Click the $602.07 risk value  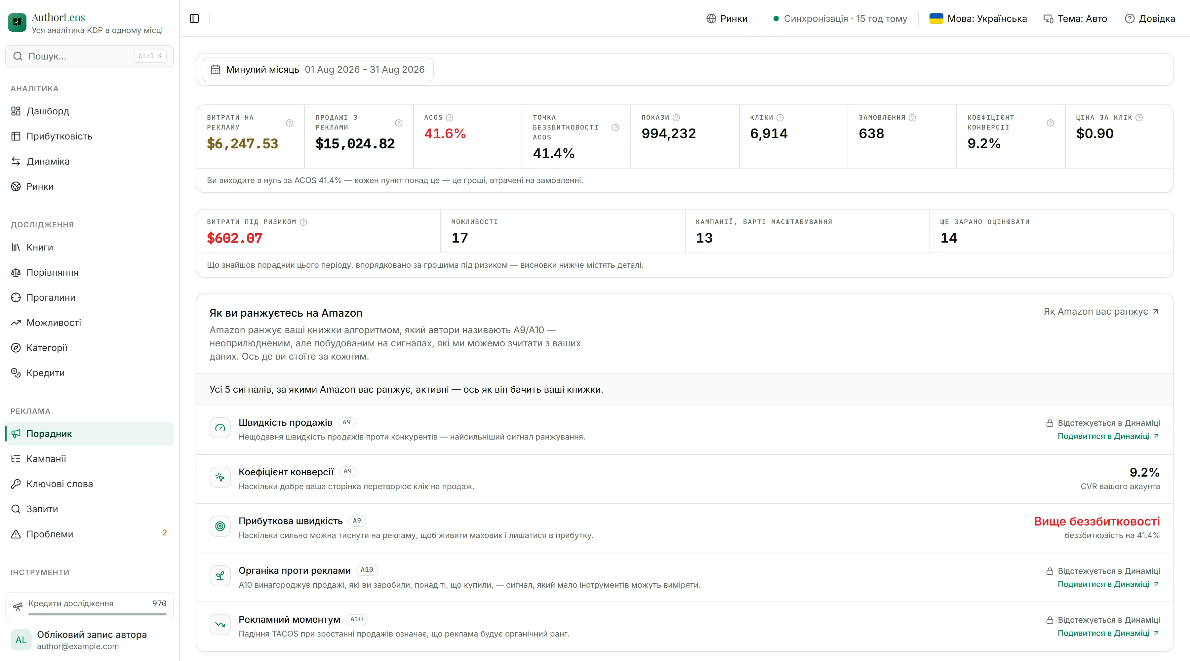click(234, 238)
